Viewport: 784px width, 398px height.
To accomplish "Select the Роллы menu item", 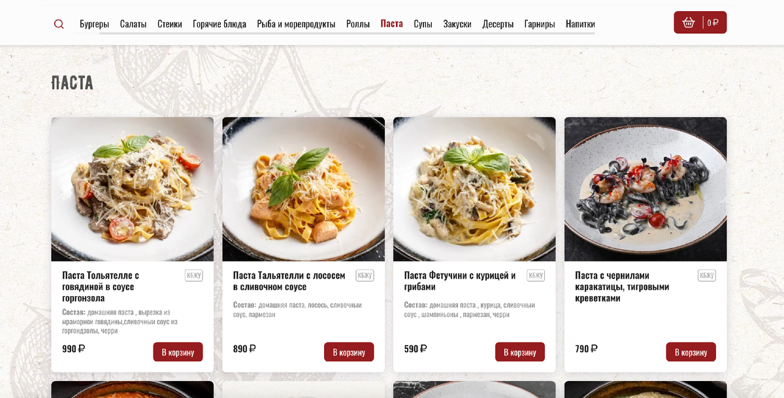I will click(x=358, y=24).
